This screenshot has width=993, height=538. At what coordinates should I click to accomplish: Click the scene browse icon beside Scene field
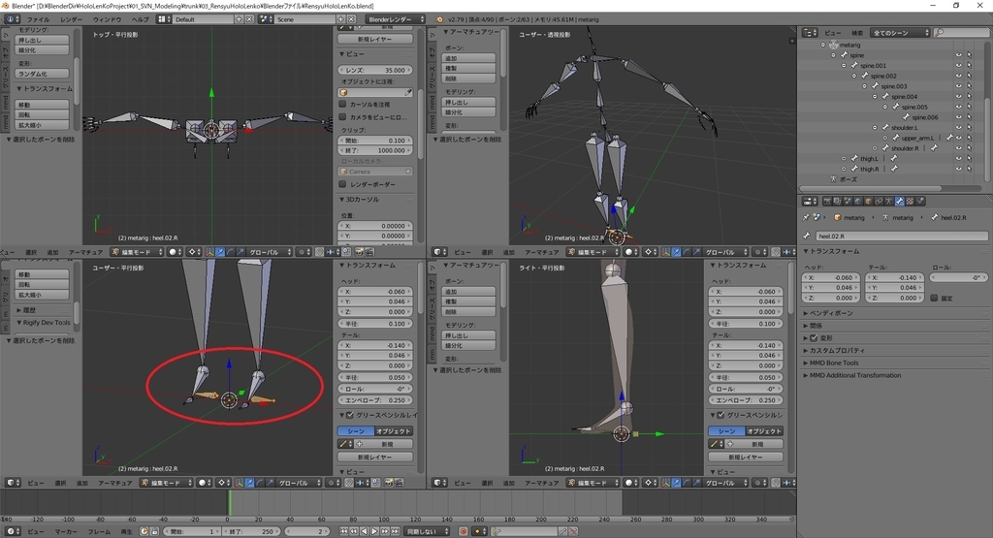[266, 19]
